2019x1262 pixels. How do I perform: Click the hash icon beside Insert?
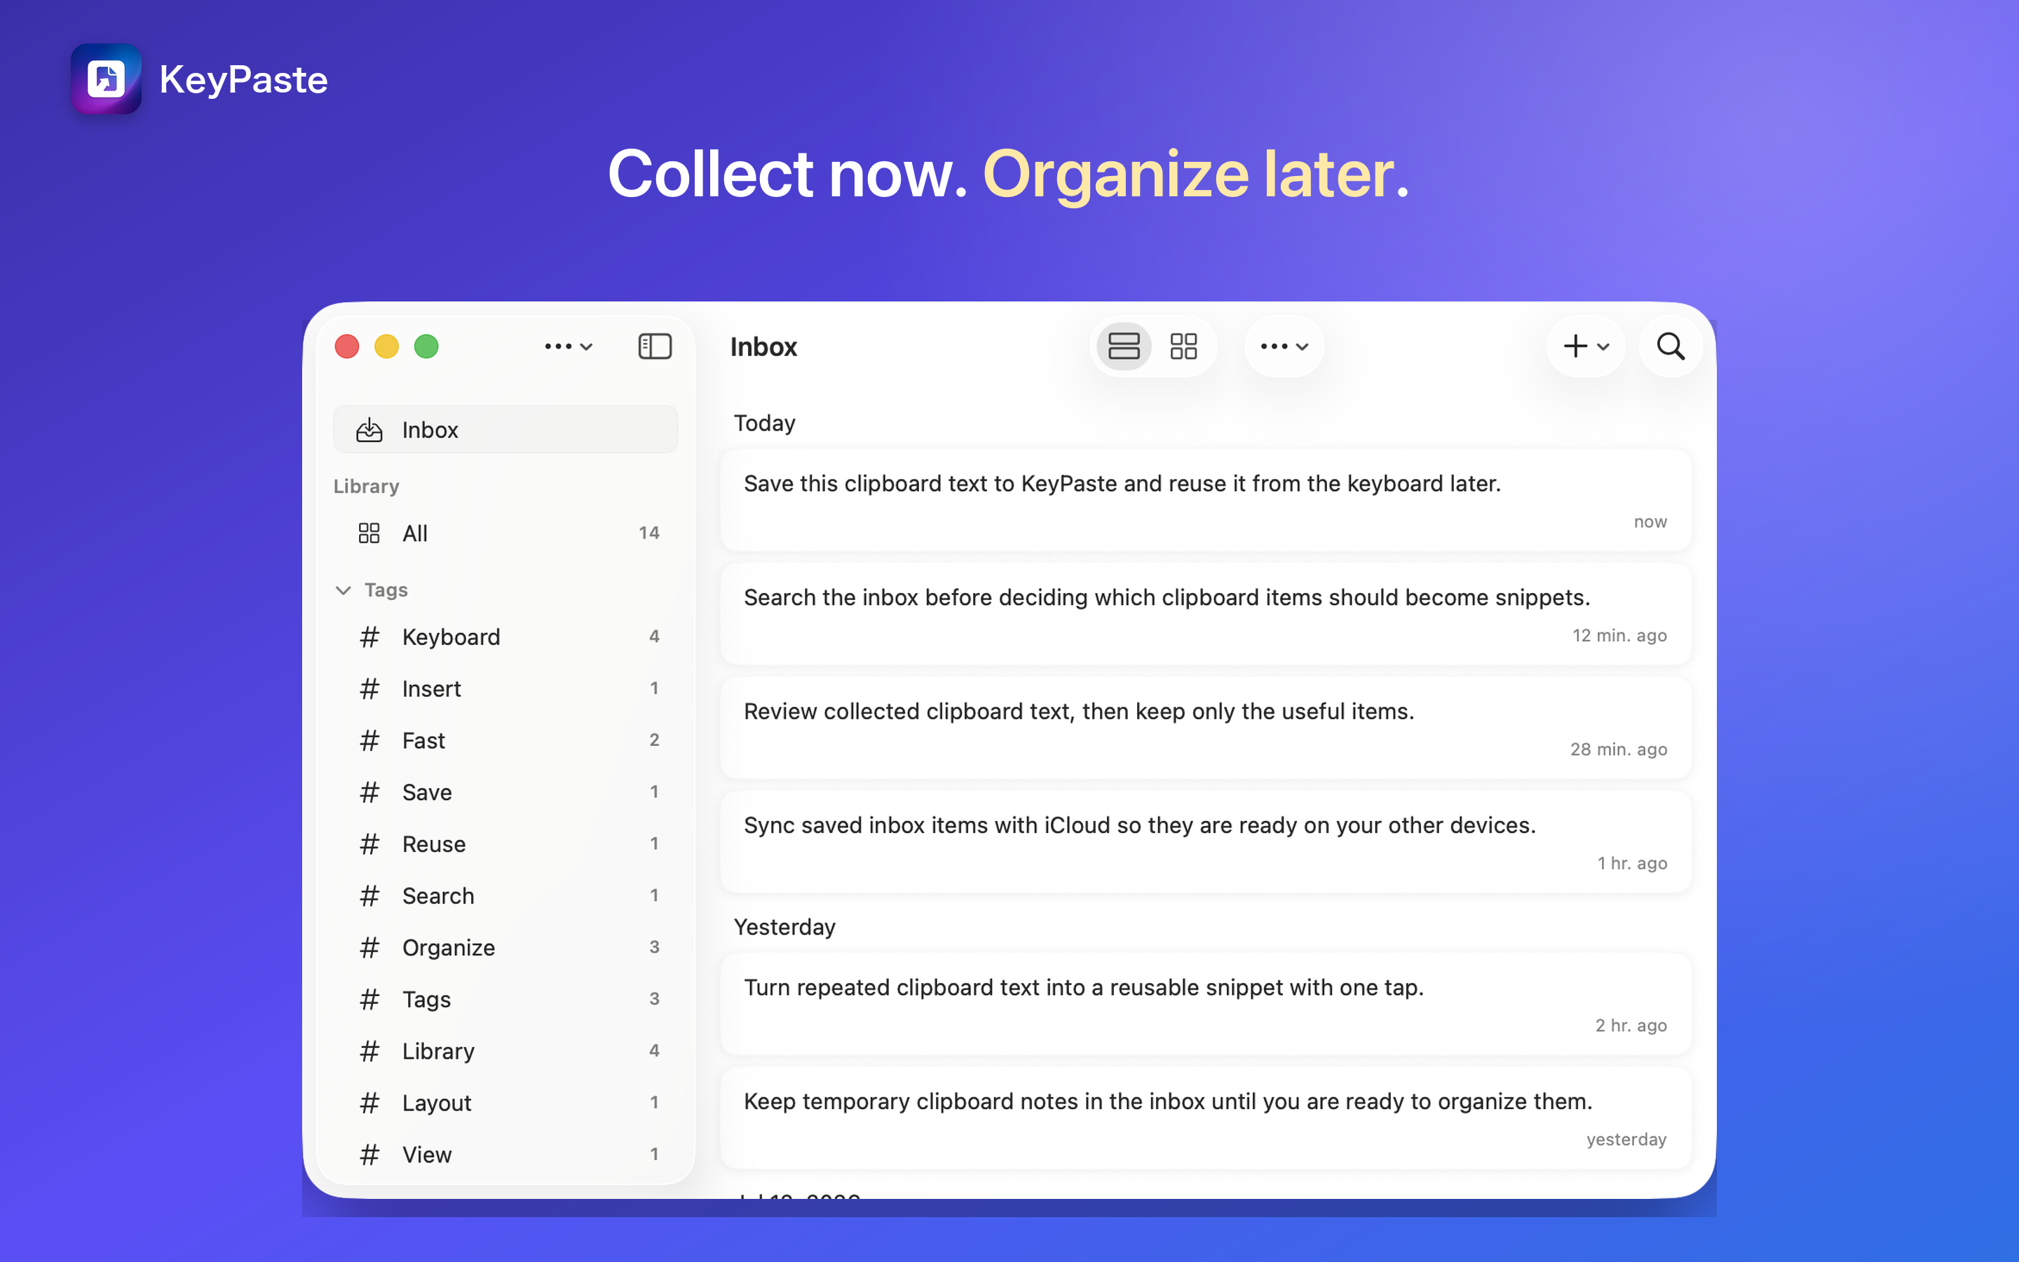pos(369,688)
